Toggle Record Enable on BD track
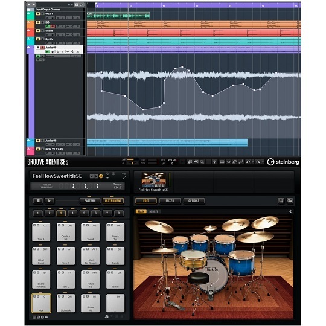 (53, 26)
